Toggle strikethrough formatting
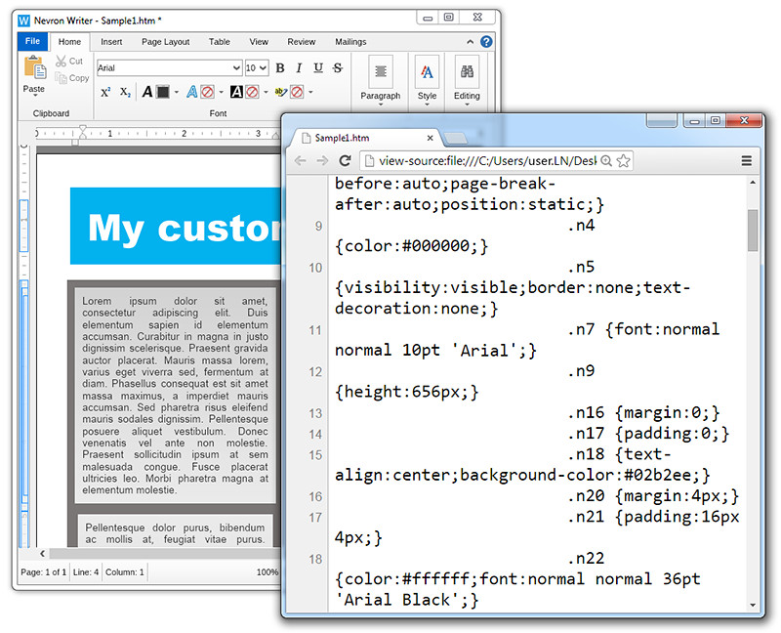 [x=338, y=67]
